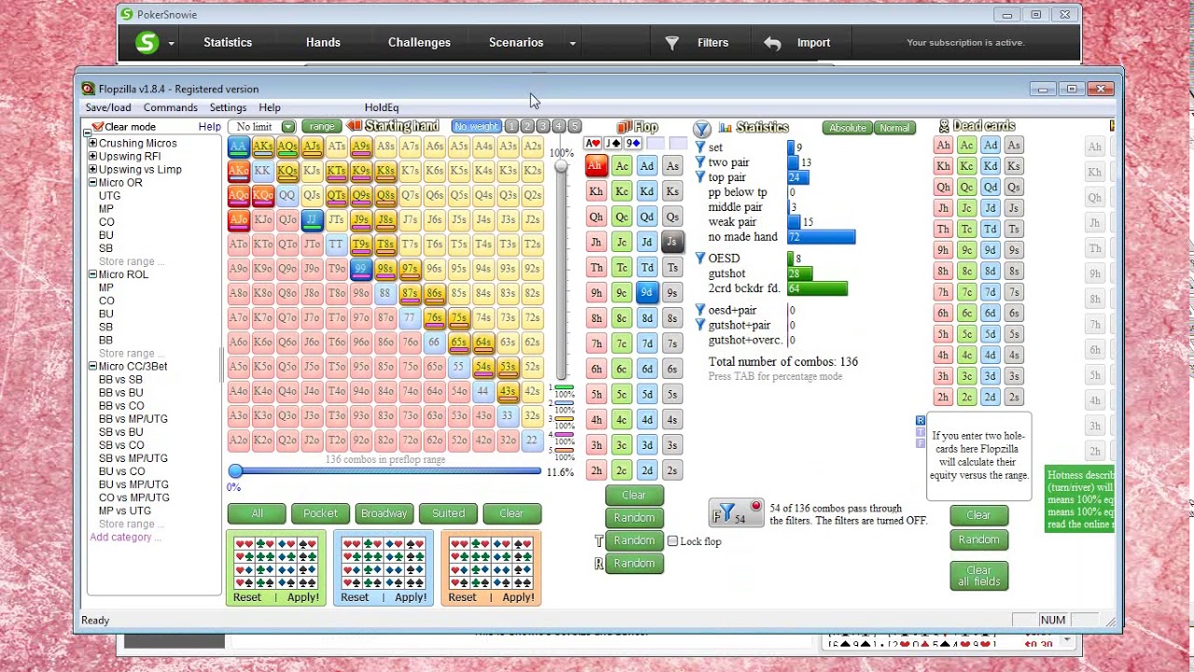Toggle the filter funnel next to gutshot+pair
This screenshot has height=672, width=1194.
coord(701,325)
